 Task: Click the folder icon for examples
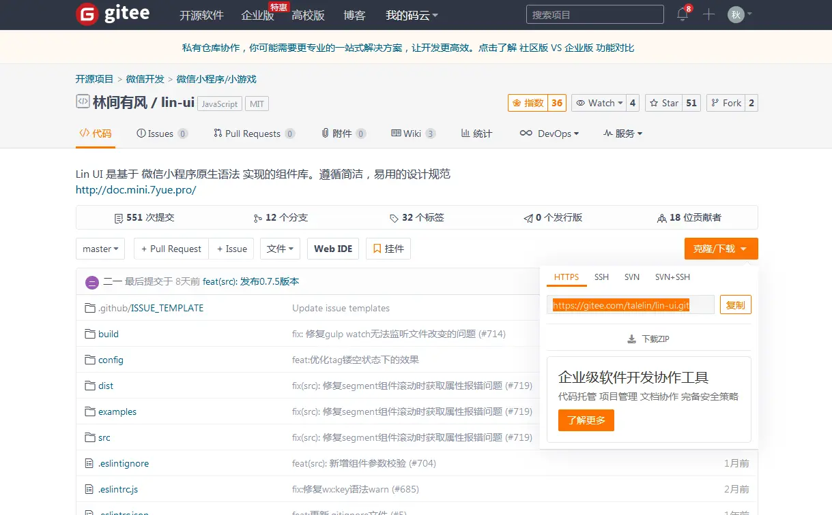(x=89, y=411)
